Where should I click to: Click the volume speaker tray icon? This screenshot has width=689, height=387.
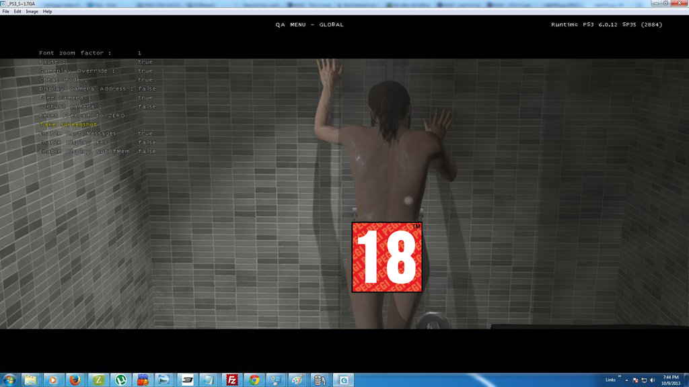tap(653, 380)
